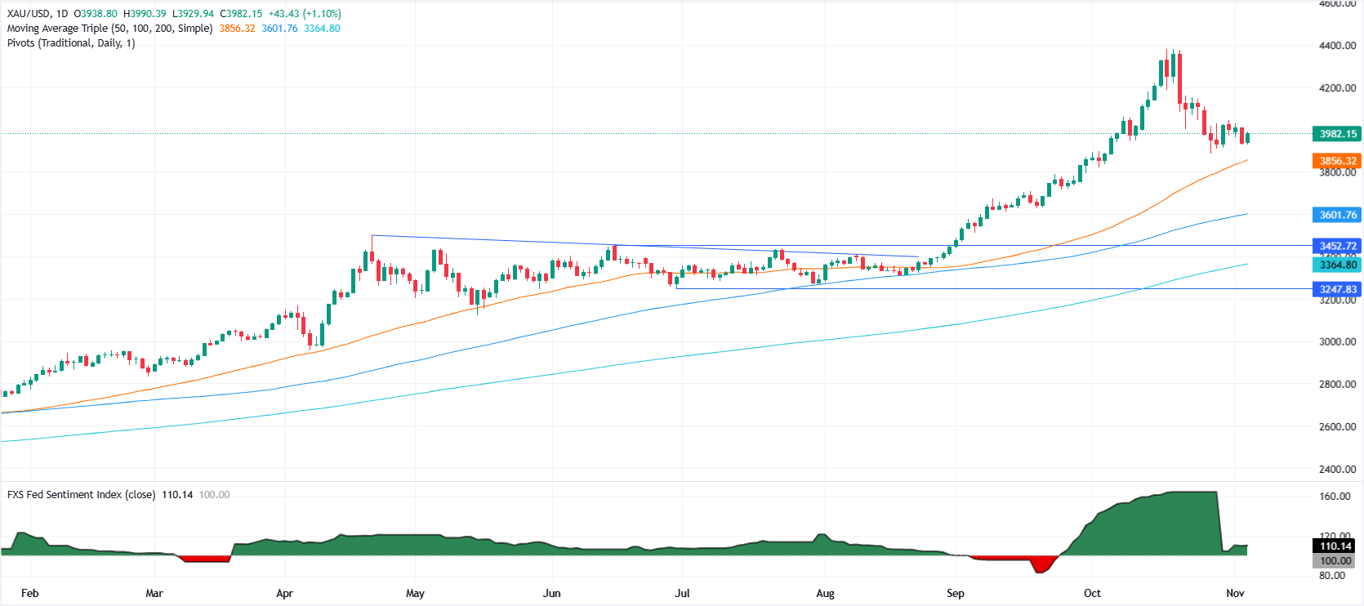This screenshot has height=606, width=1364.
Task: Click the orange 3856.32 axis price tag
Action: (x=1337, y=161)
